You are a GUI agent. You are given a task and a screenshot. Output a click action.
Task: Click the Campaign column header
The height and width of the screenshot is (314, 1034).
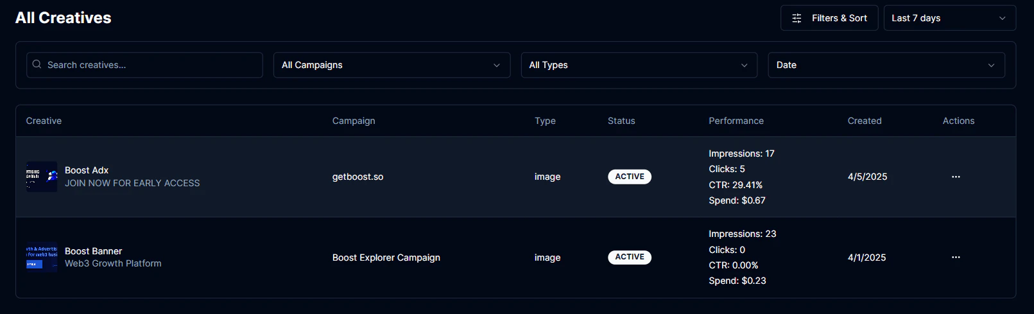(x=354, y=121)
